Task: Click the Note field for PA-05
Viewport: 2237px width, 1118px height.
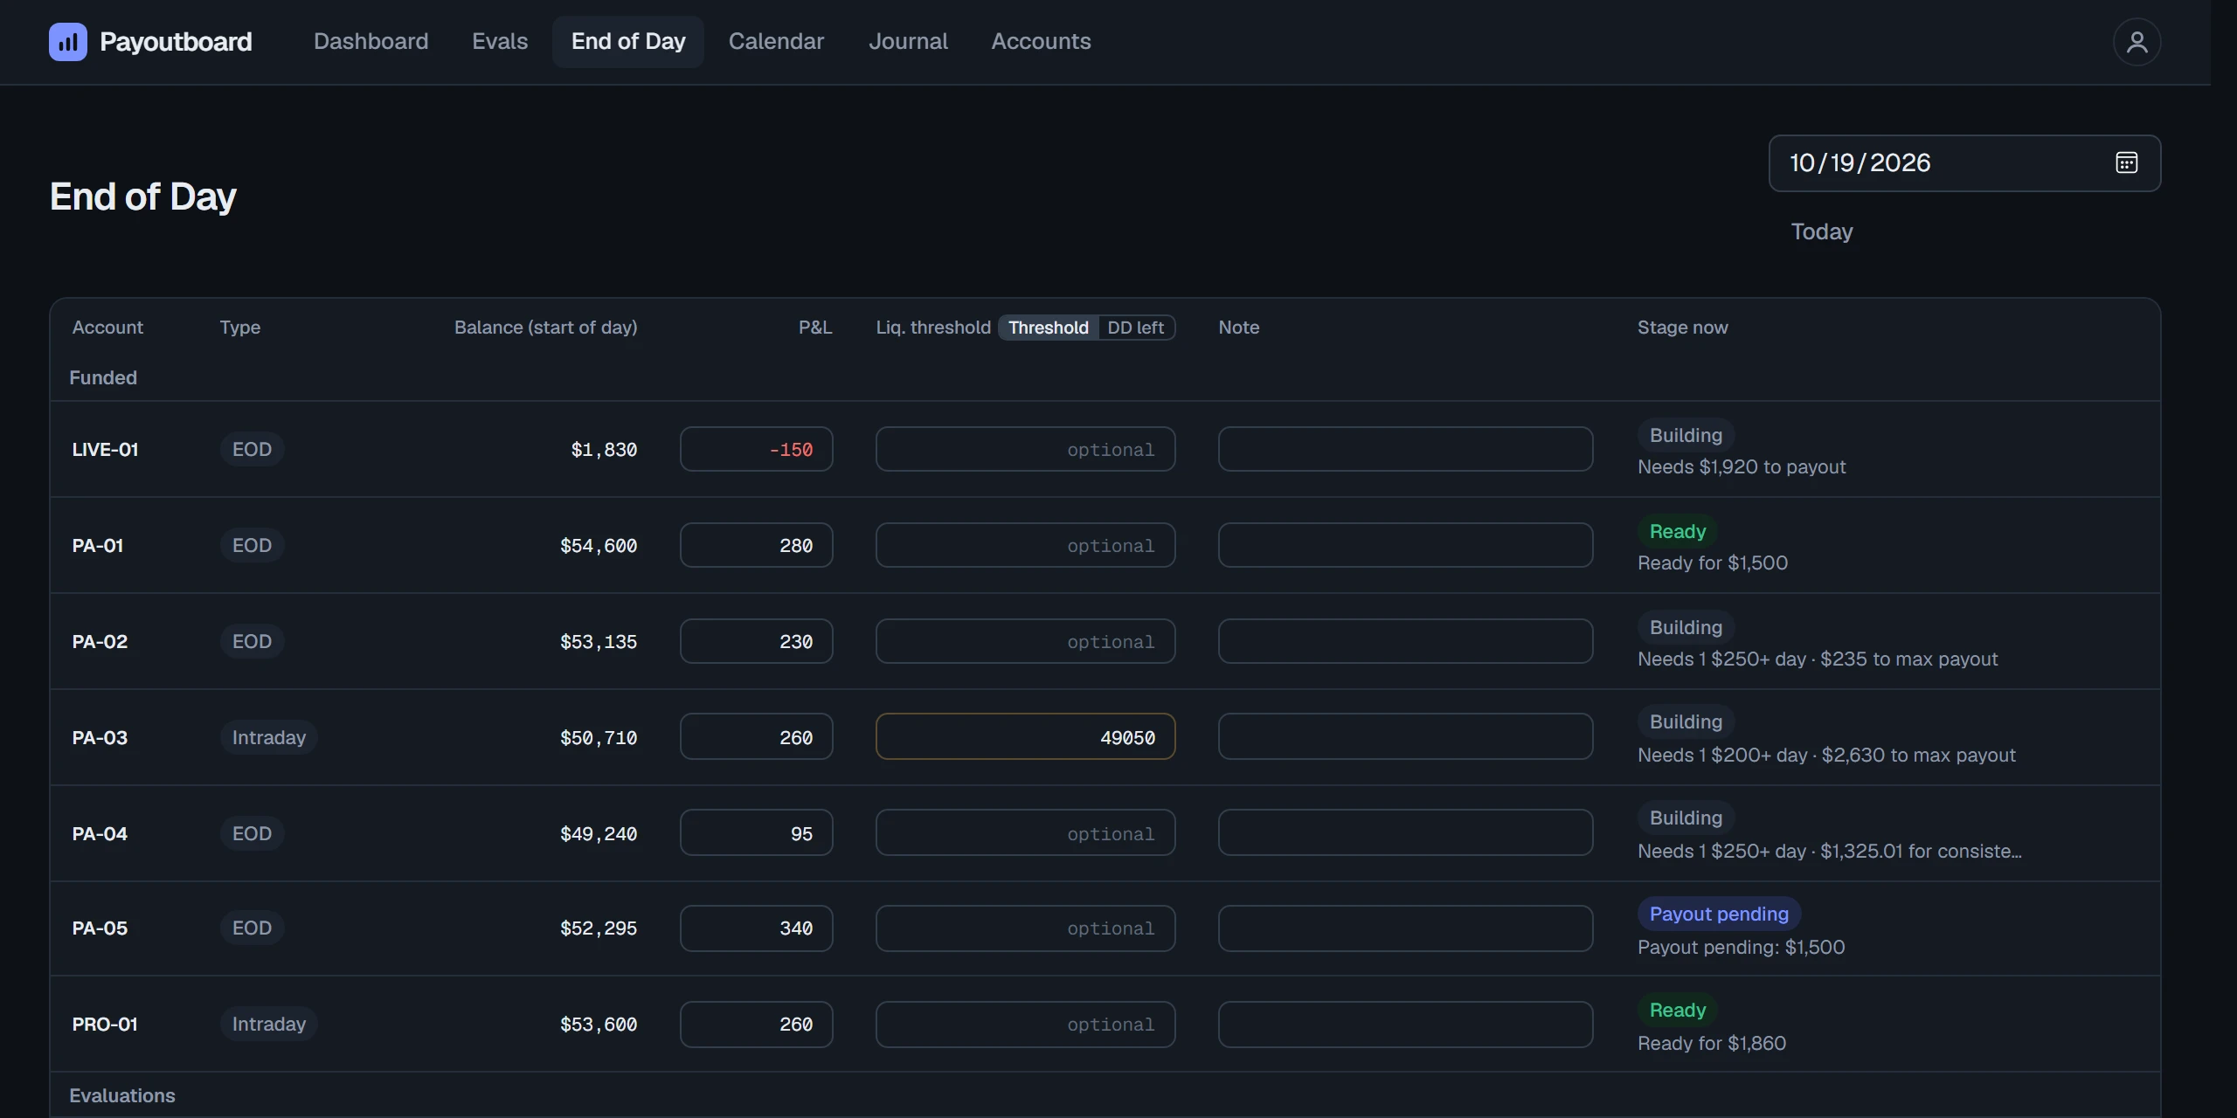Action: pyautogui.click(x=1405, y=928)
